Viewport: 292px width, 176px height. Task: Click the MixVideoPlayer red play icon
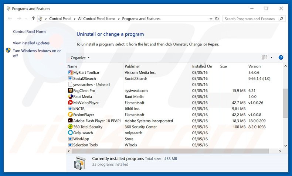click(70, 103)
